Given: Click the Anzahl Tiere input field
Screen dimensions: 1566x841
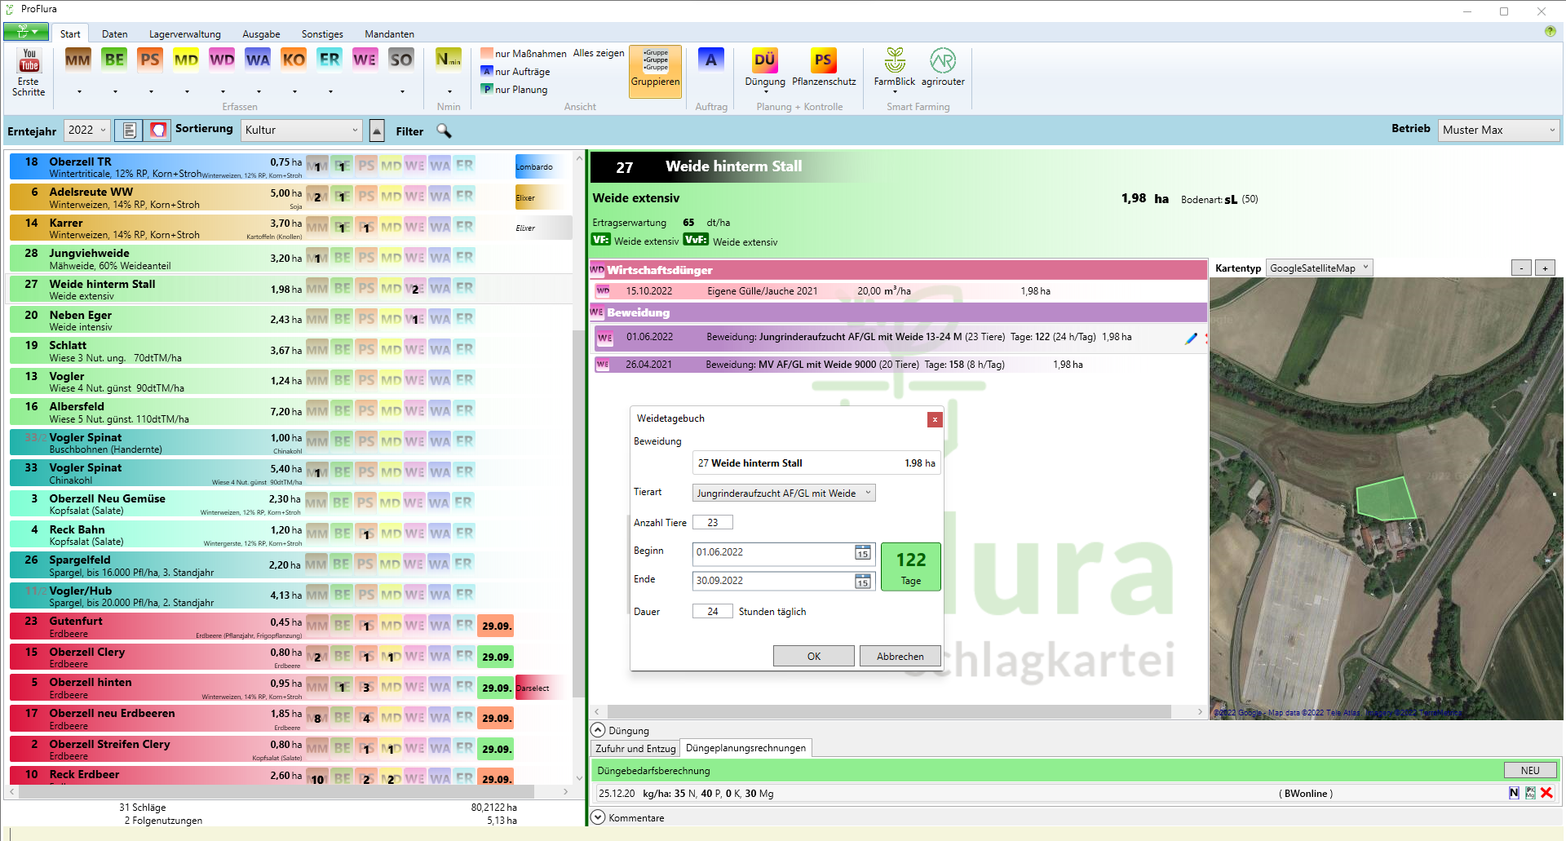Looking at the screenshot, I should 712,523.
